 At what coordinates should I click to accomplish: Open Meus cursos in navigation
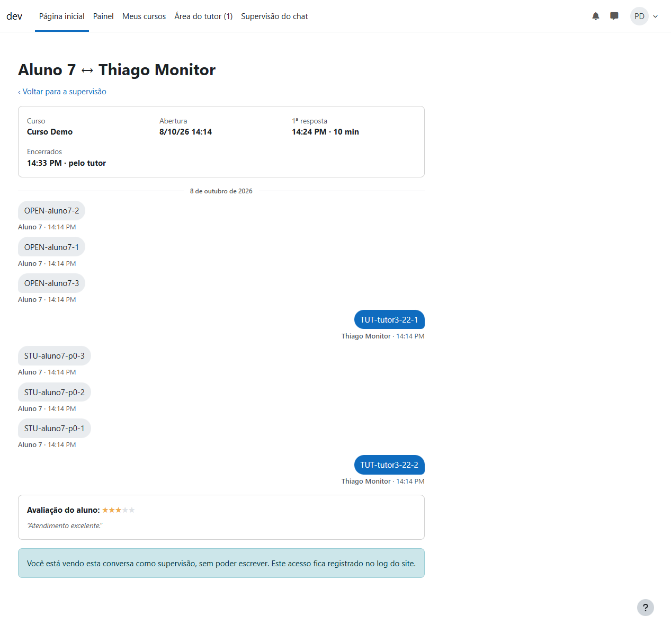(x=144, y=16)
